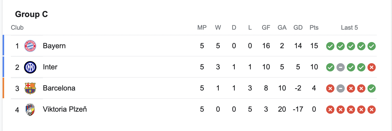This screenshot has height=131, width=392.
Task: Click Inter's gray draw result icon
Action: tap(341, 67)
